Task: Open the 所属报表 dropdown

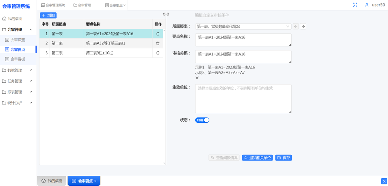Action: click(x=243, y=26)
